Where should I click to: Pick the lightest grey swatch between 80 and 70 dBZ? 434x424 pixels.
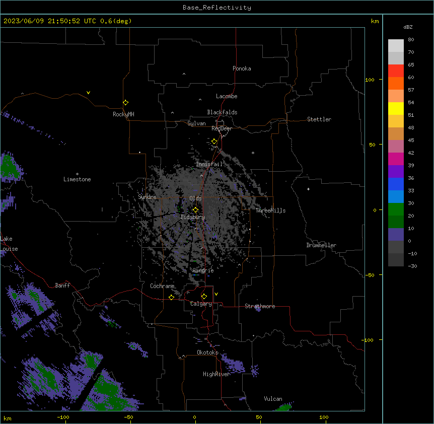(396, 46)
